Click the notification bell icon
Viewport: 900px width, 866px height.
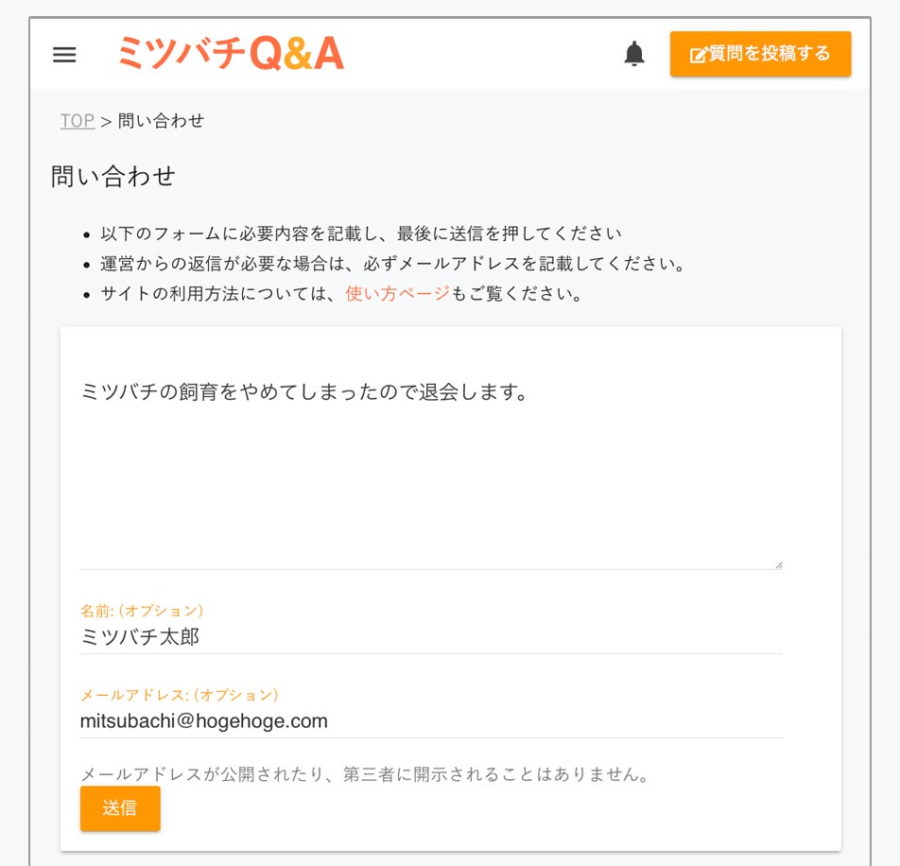click(634, 54)
